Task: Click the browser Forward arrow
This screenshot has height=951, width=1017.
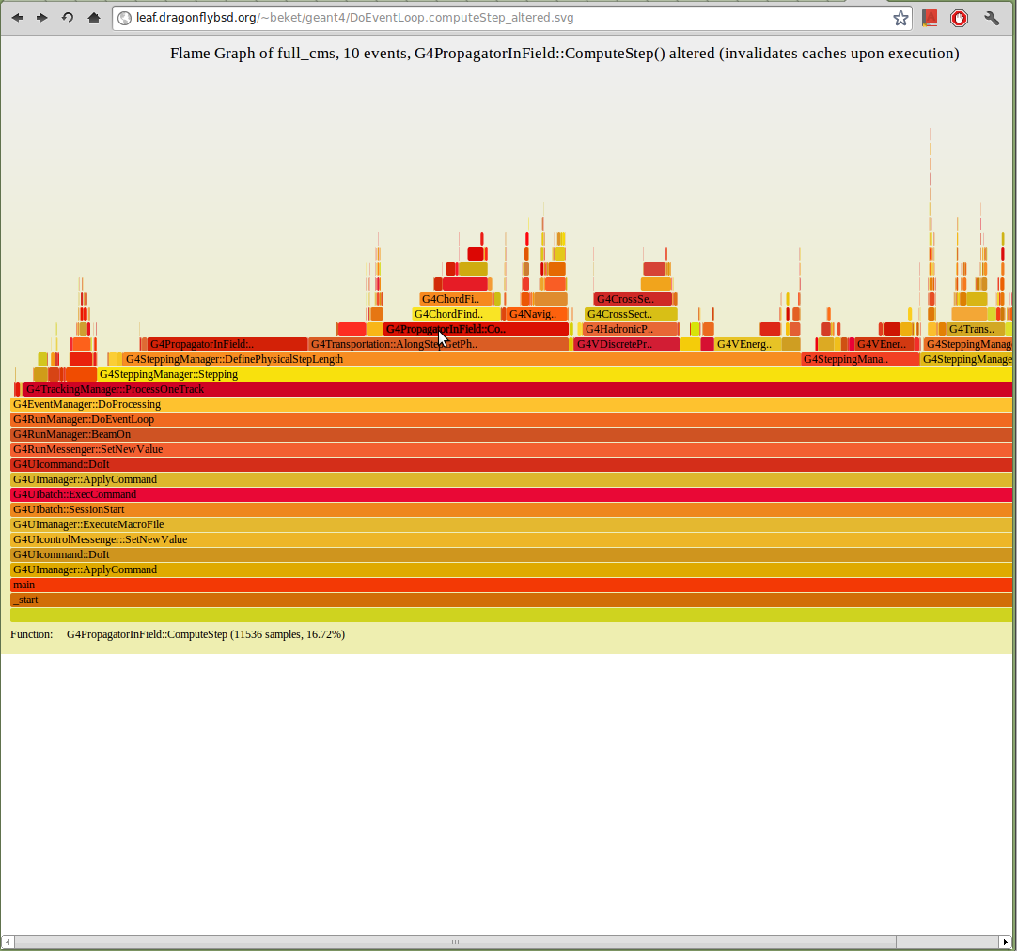Action: tap(42, 18)
